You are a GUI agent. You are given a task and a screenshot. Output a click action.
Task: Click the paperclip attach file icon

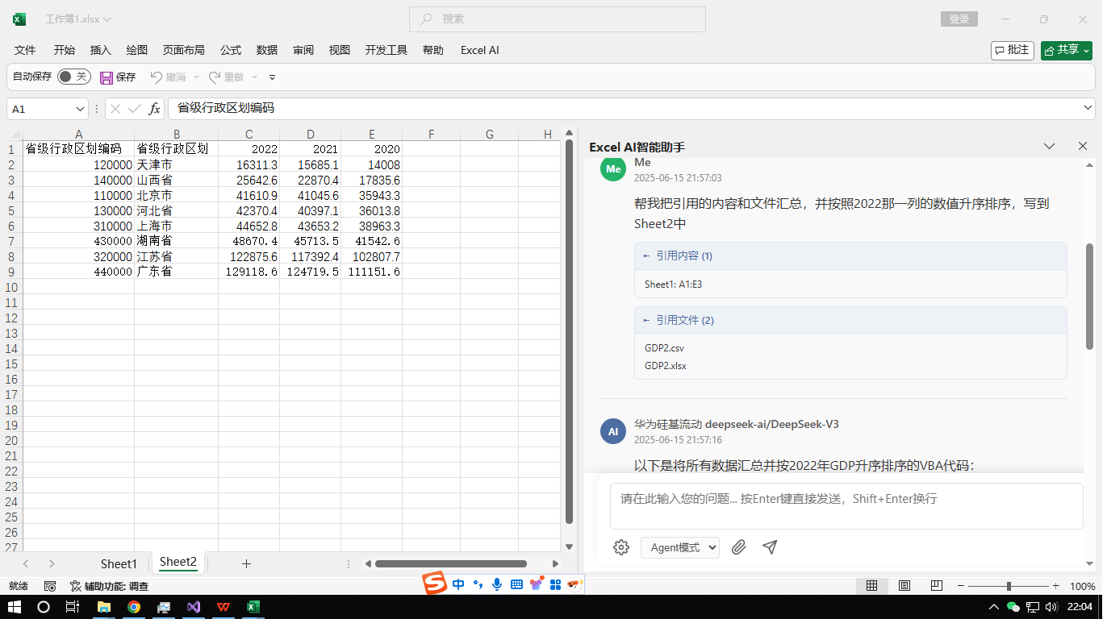pyautogui.click(x=738, y=547)
